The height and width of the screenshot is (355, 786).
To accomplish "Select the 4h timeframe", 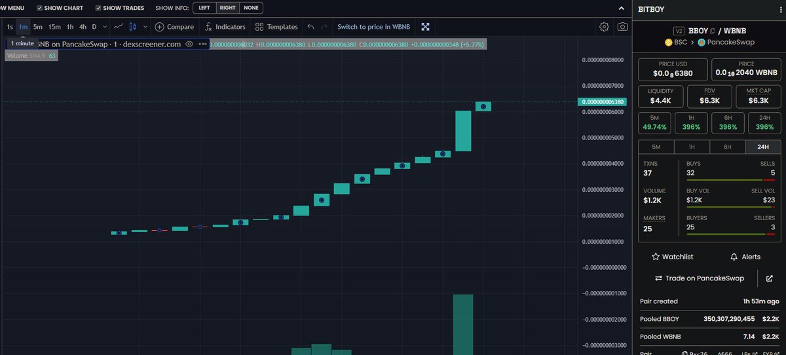I will tap(83, 27).
